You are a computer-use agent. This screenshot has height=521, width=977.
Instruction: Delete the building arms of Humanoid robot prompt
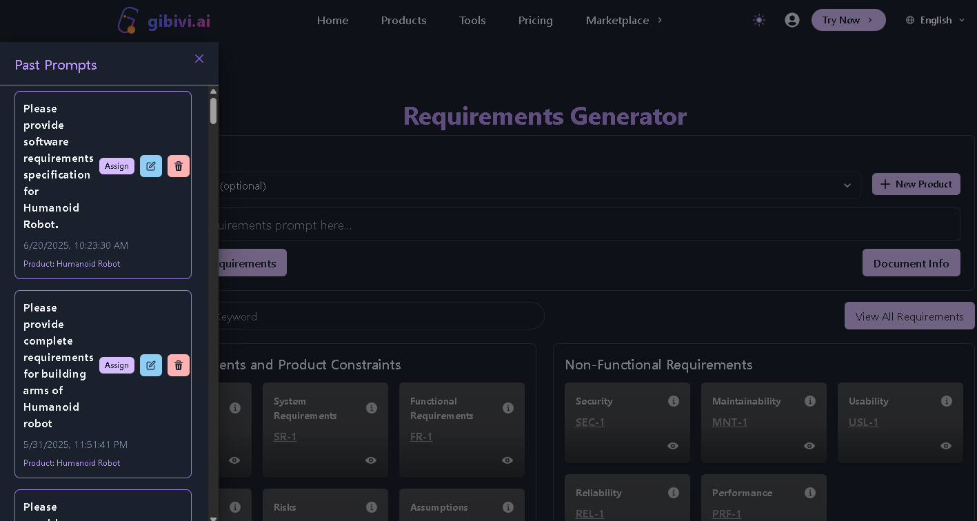click(x=179, y=365)
